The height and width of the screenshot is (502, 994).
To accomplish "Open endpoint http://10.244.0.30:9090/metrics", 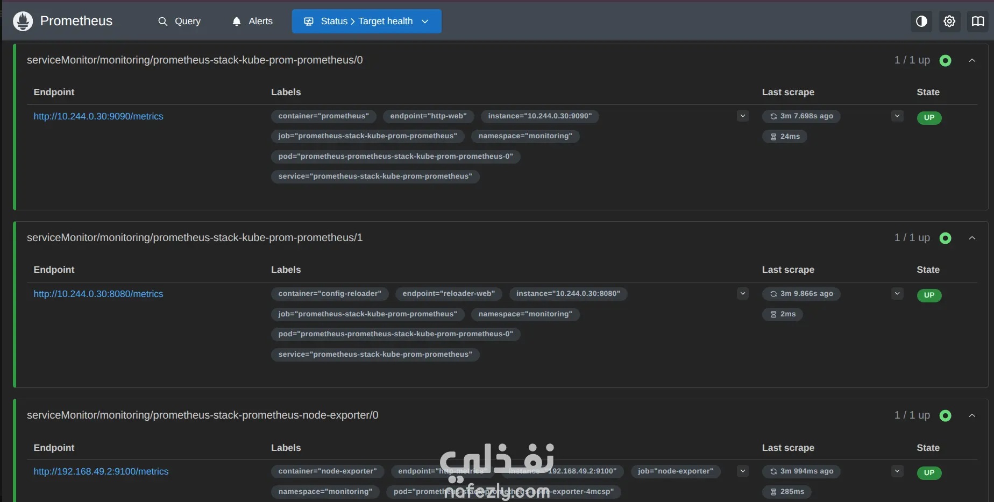I will [98, 116].
